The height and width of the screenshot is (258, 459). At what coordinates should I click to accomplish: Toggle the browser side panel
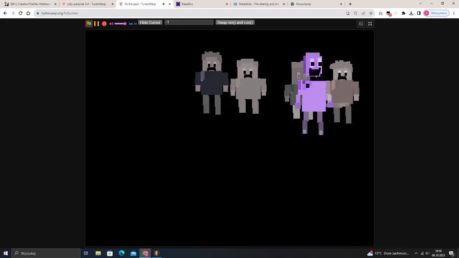coord(419,13)
